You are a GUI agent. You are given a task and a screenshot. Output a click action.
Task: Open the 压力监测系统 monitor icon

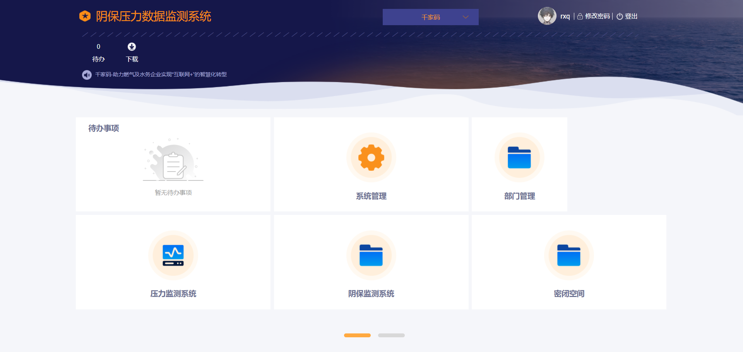point(173,255)
